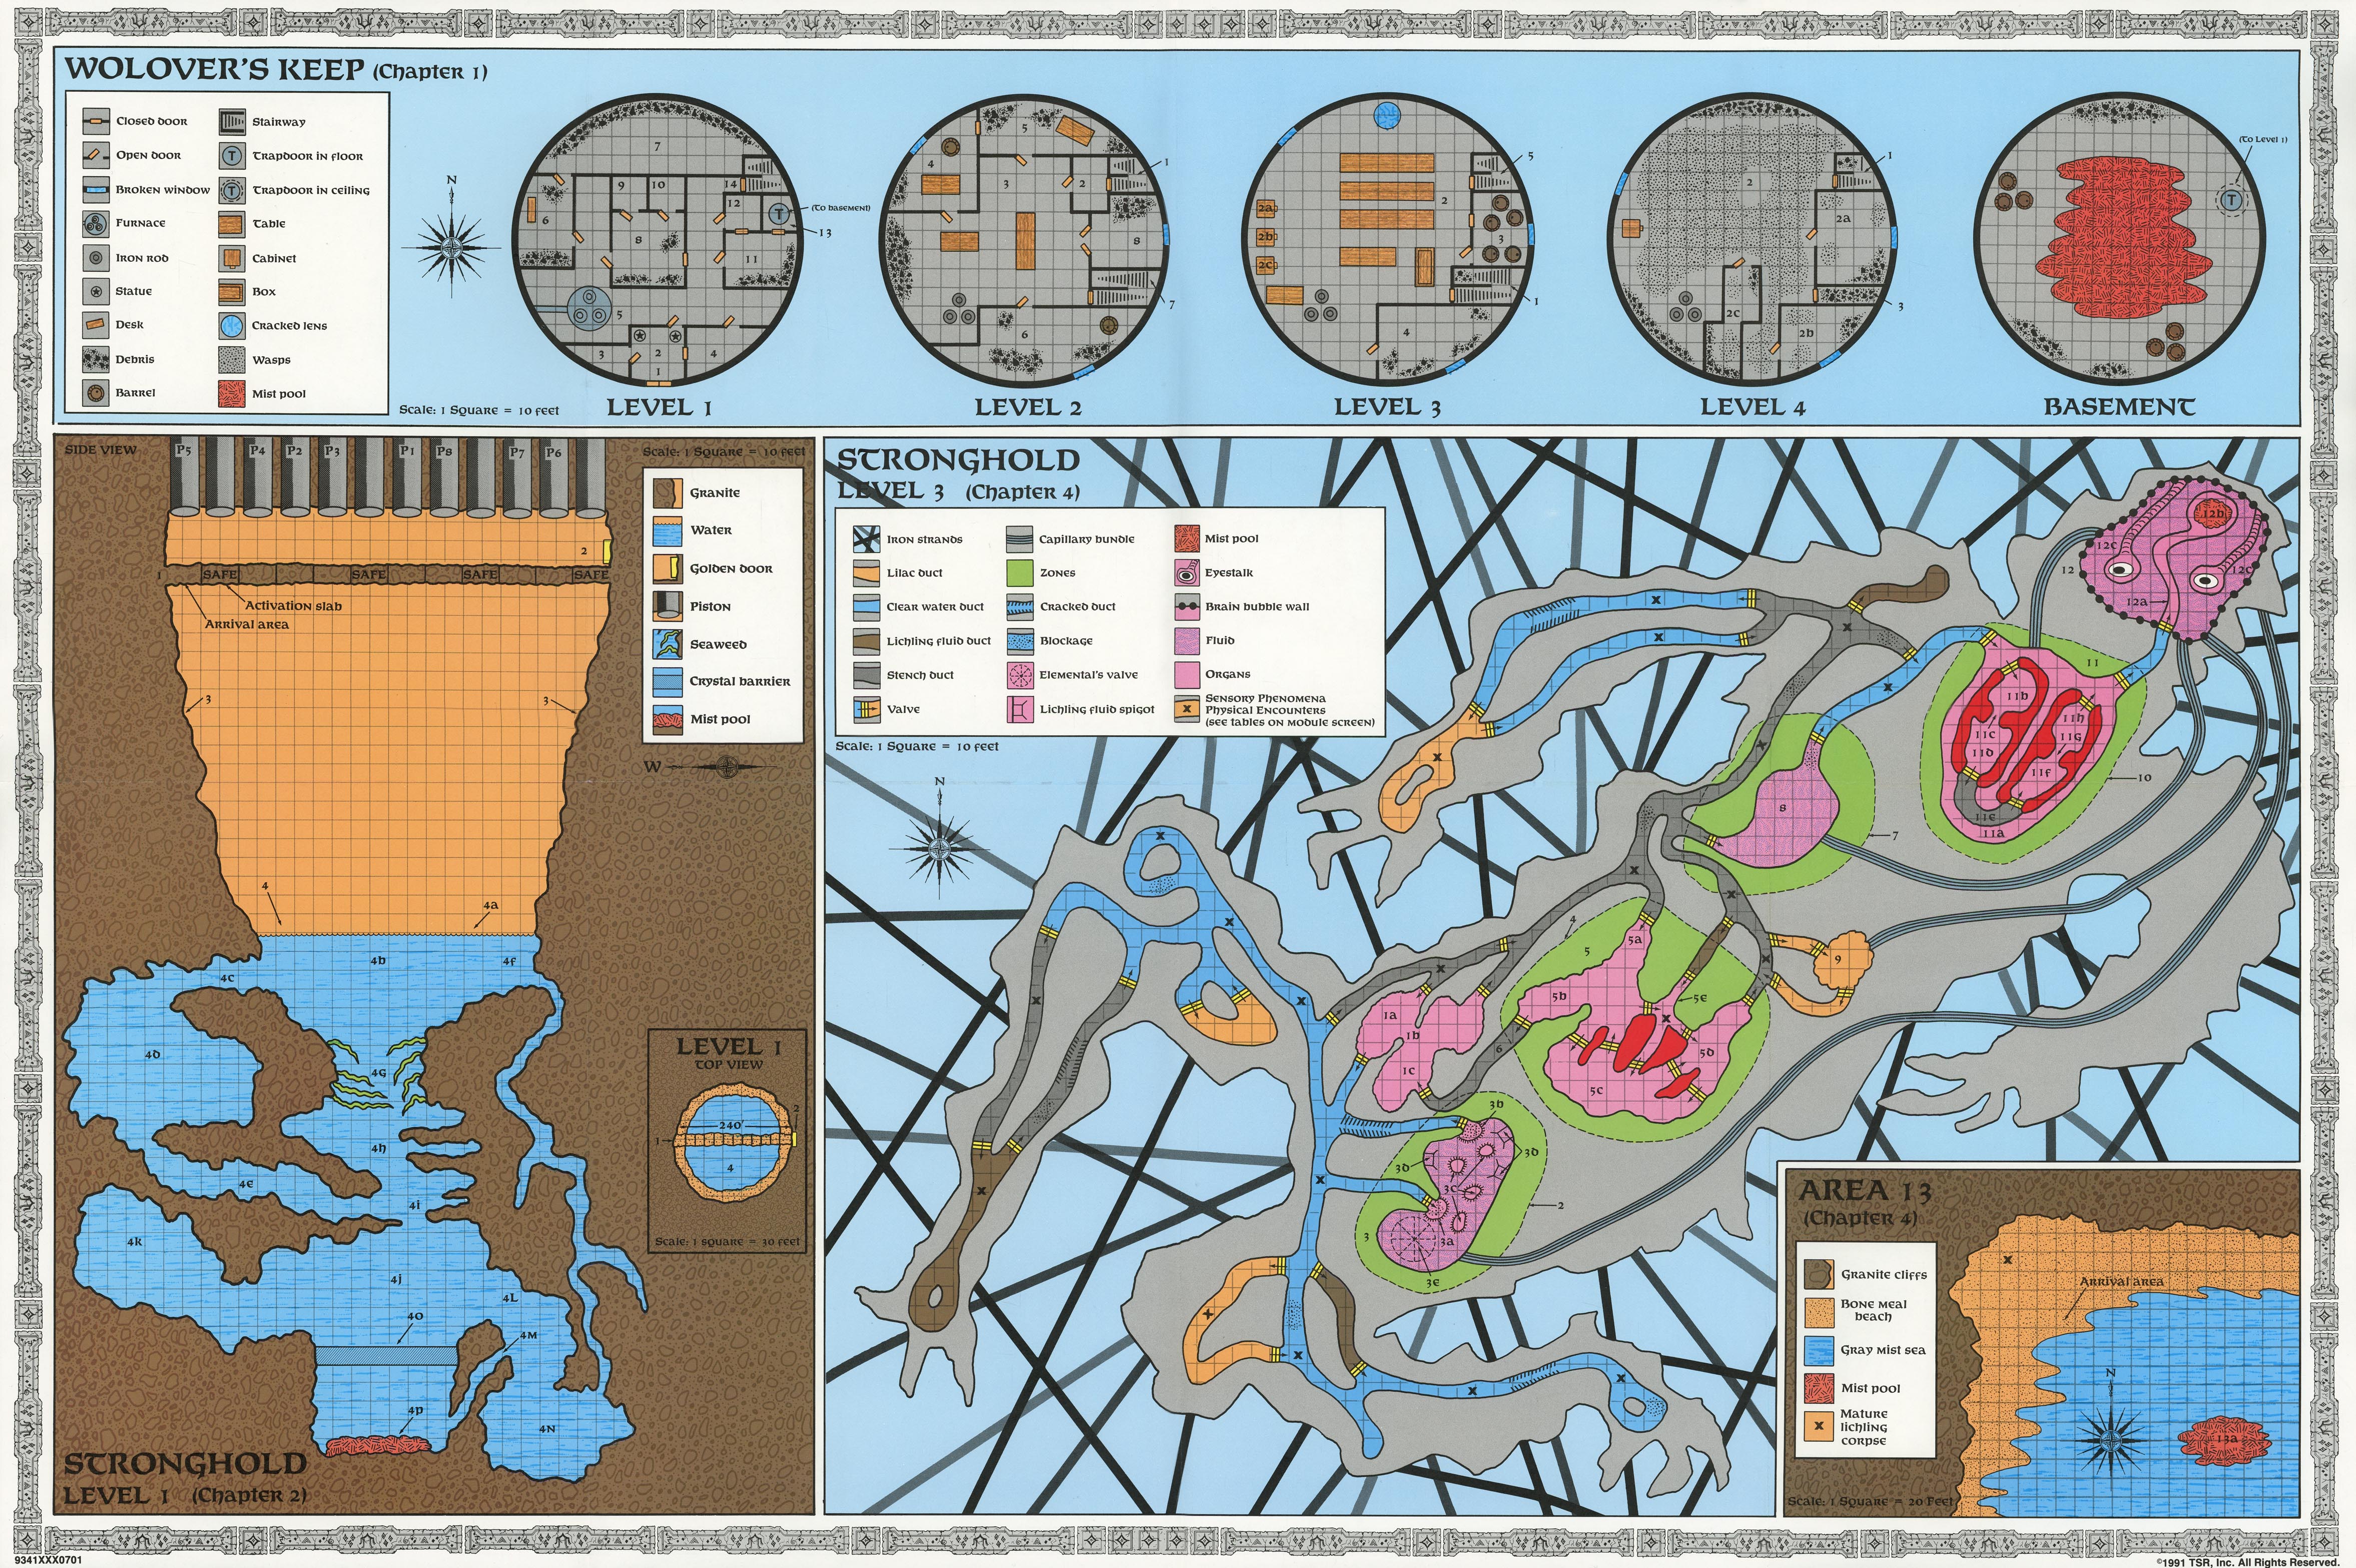Image resolution: width=2356 pixels, height=1568 pixels.
Task: Click the Golden door legend icon
Action: [x=668, y=568]
